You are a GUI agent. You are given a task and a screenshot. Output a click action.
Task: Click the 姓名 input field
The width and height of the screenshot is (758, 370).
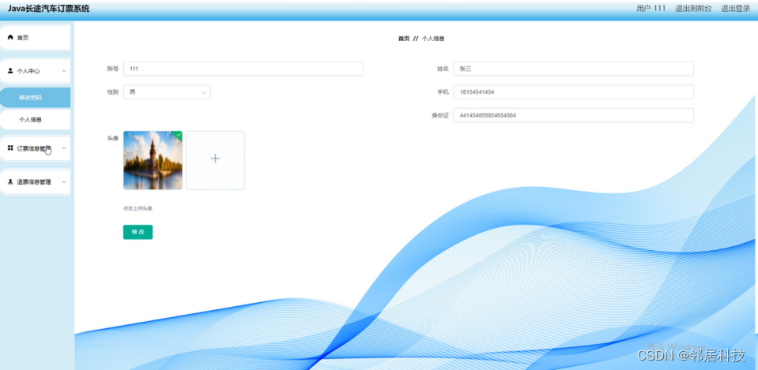pyautogui.click(x=573, y=69)
